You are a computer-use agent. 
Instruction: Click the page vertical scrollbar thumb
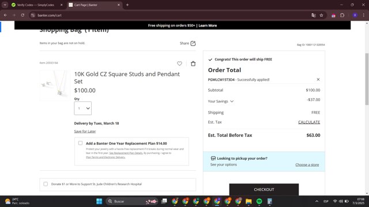367,79
